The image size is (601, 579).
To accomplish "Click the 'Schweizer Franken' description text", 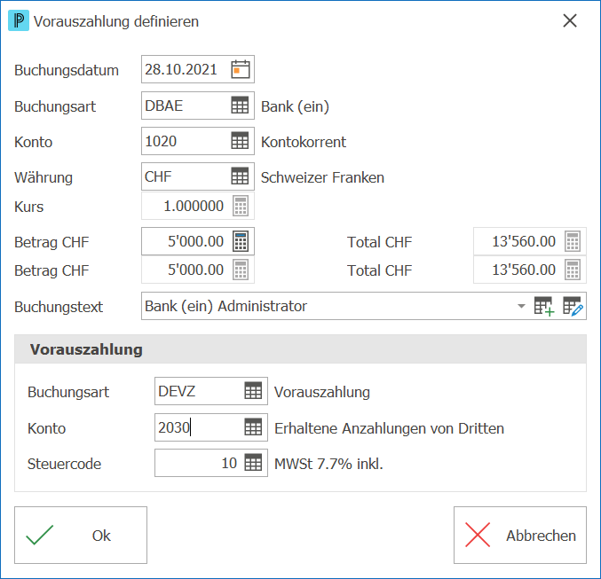I will (x=322, y=177).
